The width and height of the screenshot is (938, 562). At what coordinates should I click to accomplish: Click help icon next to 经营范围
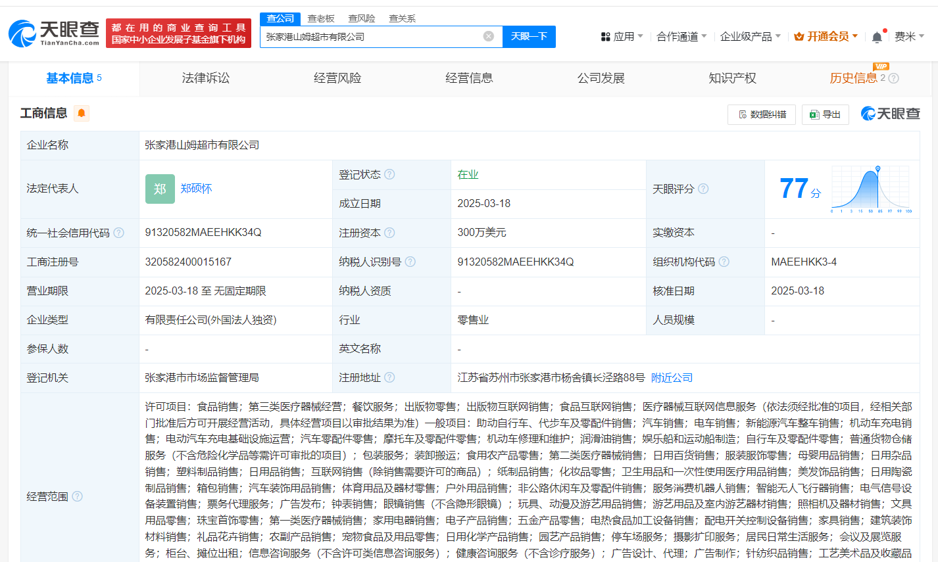tap(77, 497)
